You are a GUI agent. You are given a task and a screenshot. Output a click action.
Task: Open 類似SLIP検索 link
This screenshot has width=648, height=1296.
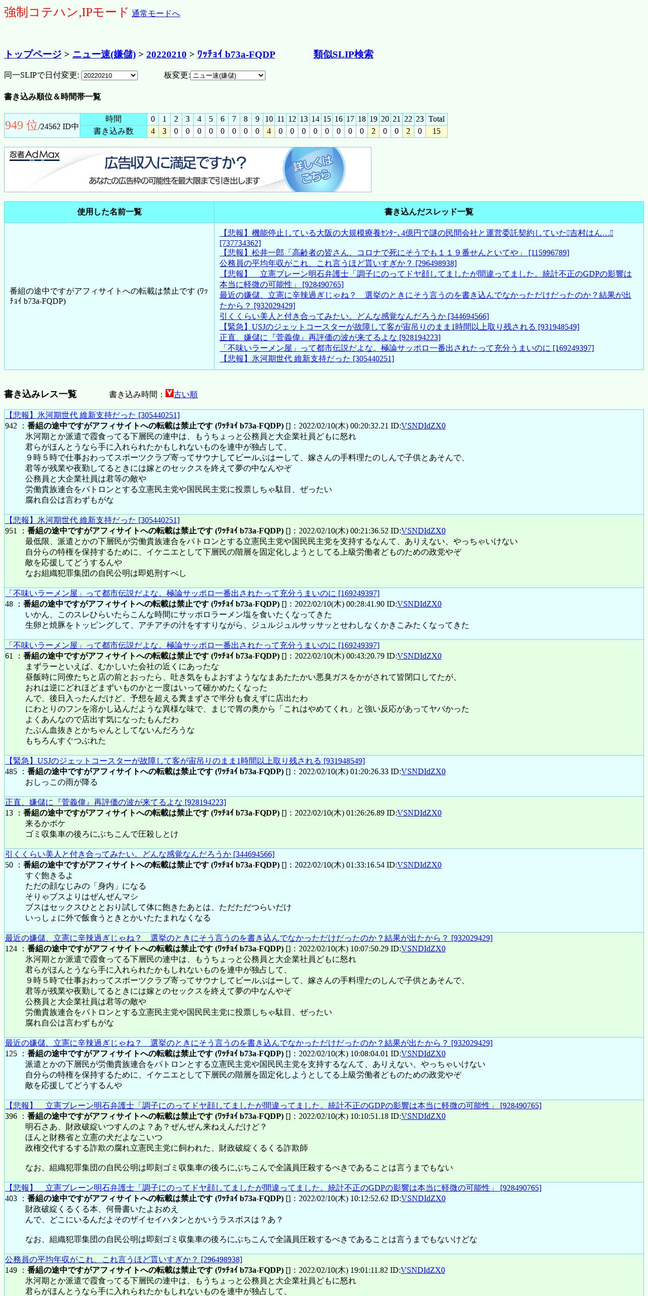[343, 55]
